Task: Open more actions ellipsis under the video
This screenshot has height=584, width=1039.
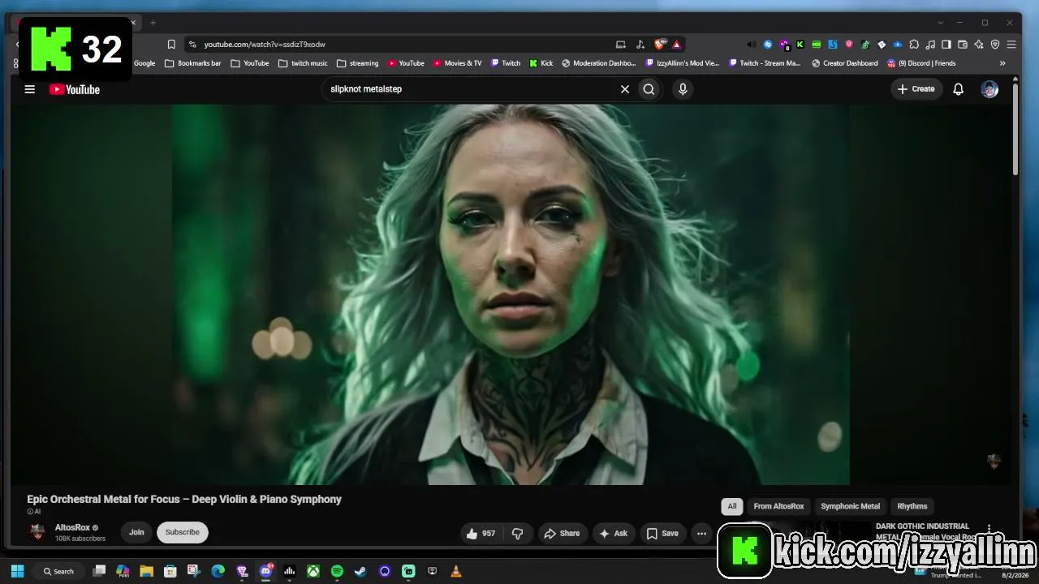Action: click(x=701, y=533)
